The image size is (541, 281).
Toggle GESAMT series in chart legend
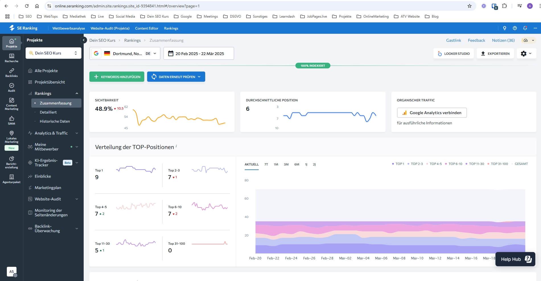[x=520, y=164]
